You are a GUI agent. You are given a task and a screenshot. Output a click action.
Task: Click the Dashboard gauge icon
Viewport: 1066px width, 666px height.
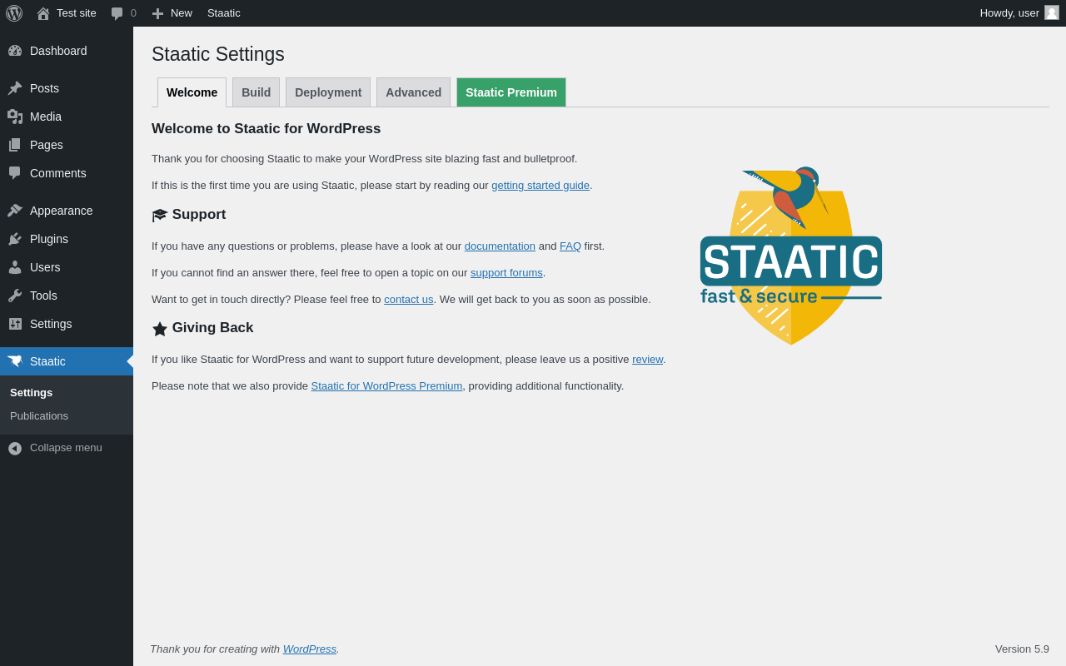pyautogui.click(x=15, y=51)
